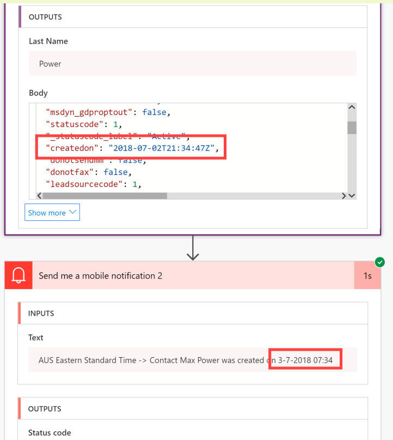Click the horizontal scrollbar thumb in Body
The height and width of the screenshot is (440, 393).
[103, 195]
